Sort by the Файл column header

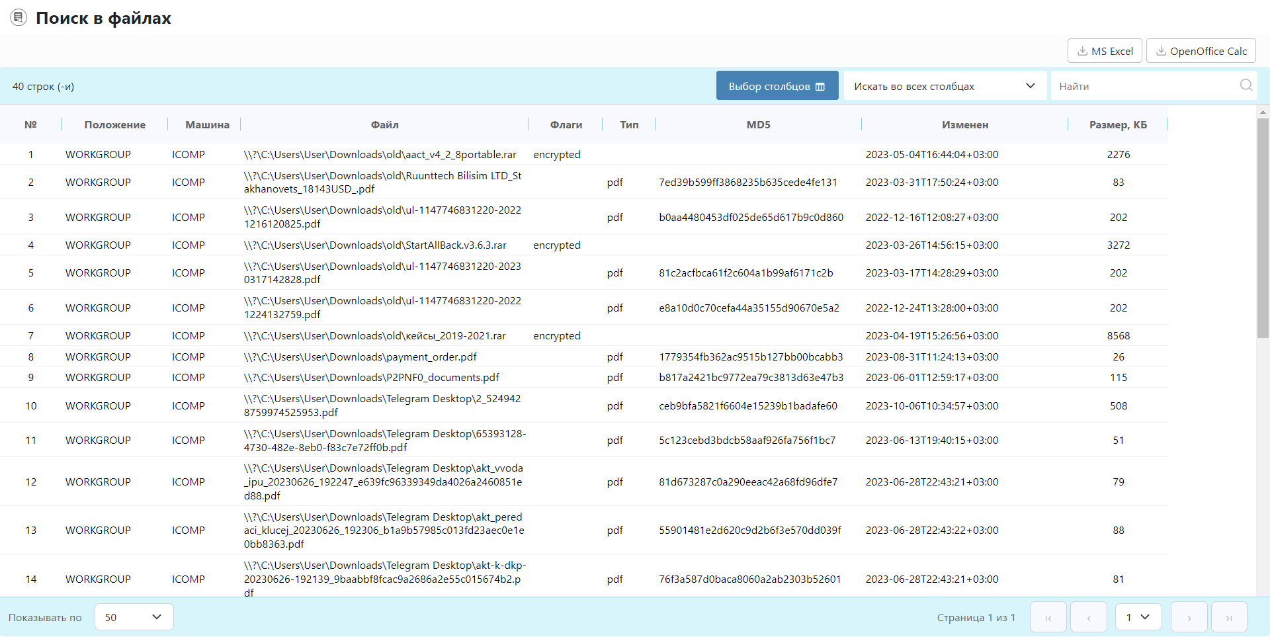point(384,124)
